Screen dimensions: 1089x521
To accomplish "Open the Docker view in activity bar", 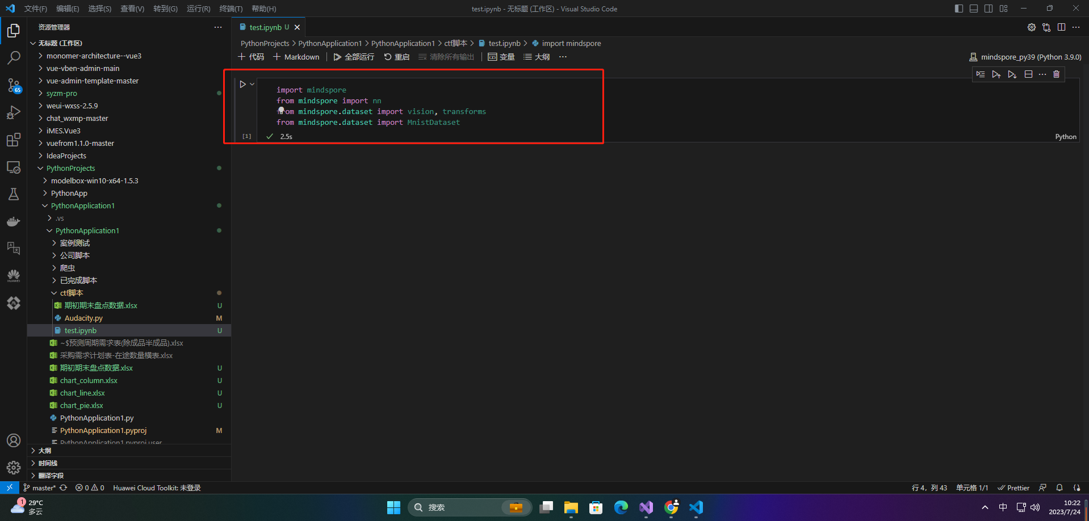I will tap(14, 221).
